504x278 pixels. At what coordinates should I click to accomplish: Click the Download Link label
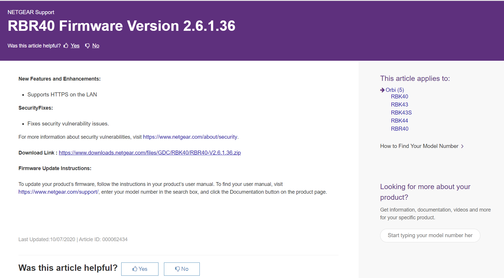tap(38, 153)
